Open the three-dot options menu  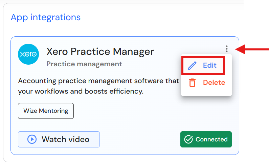(227, 49)
